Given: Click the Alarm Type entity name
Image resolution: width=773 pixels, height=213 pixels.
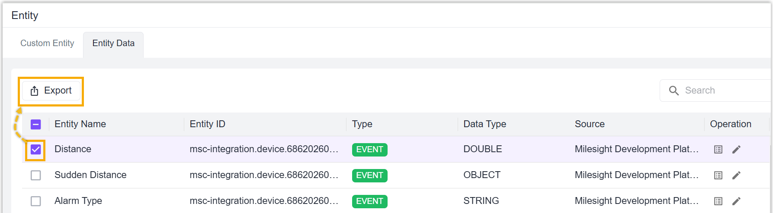Looking at the screenshot, I should click(78, 201).
